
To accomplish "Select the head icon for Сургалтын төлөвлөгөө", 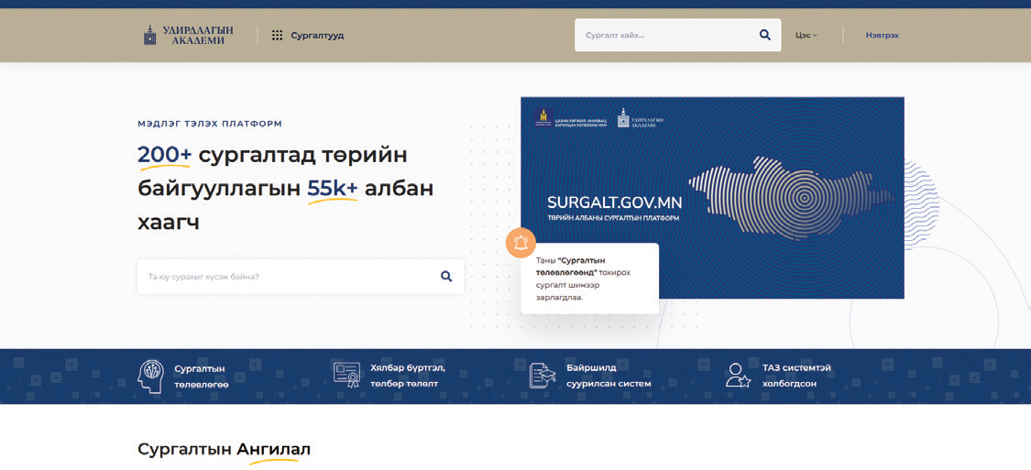I will coord(150,376).
